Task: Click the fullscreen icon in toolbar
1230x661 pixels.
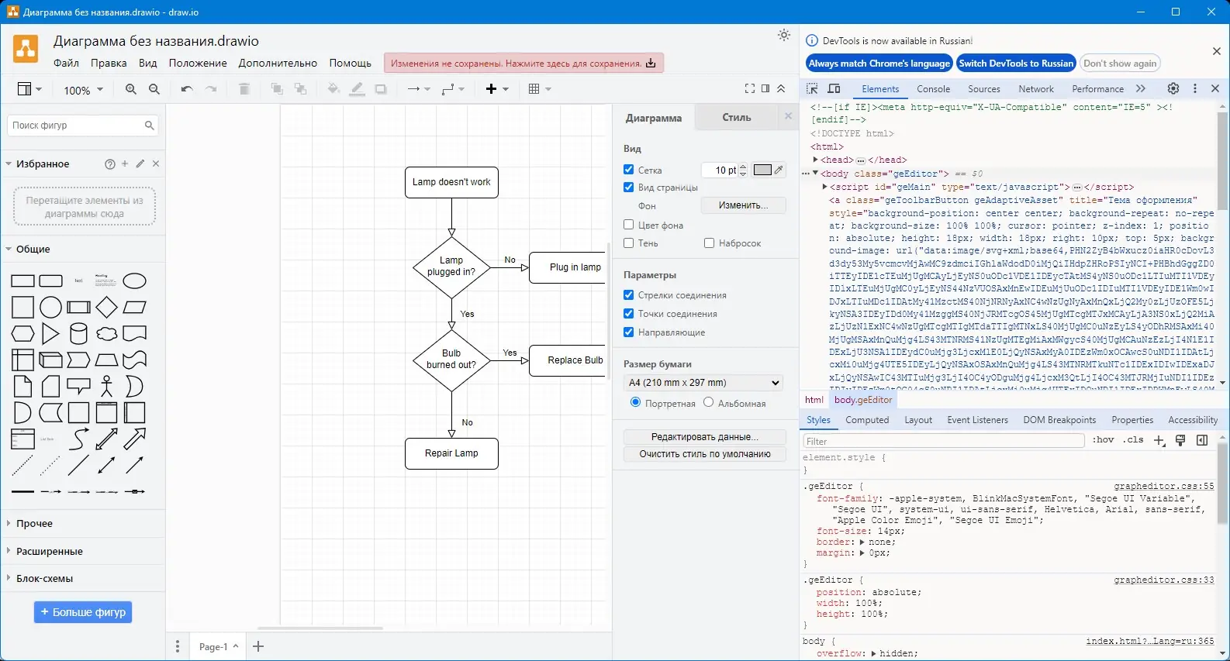Action: (x=750, y=88)
